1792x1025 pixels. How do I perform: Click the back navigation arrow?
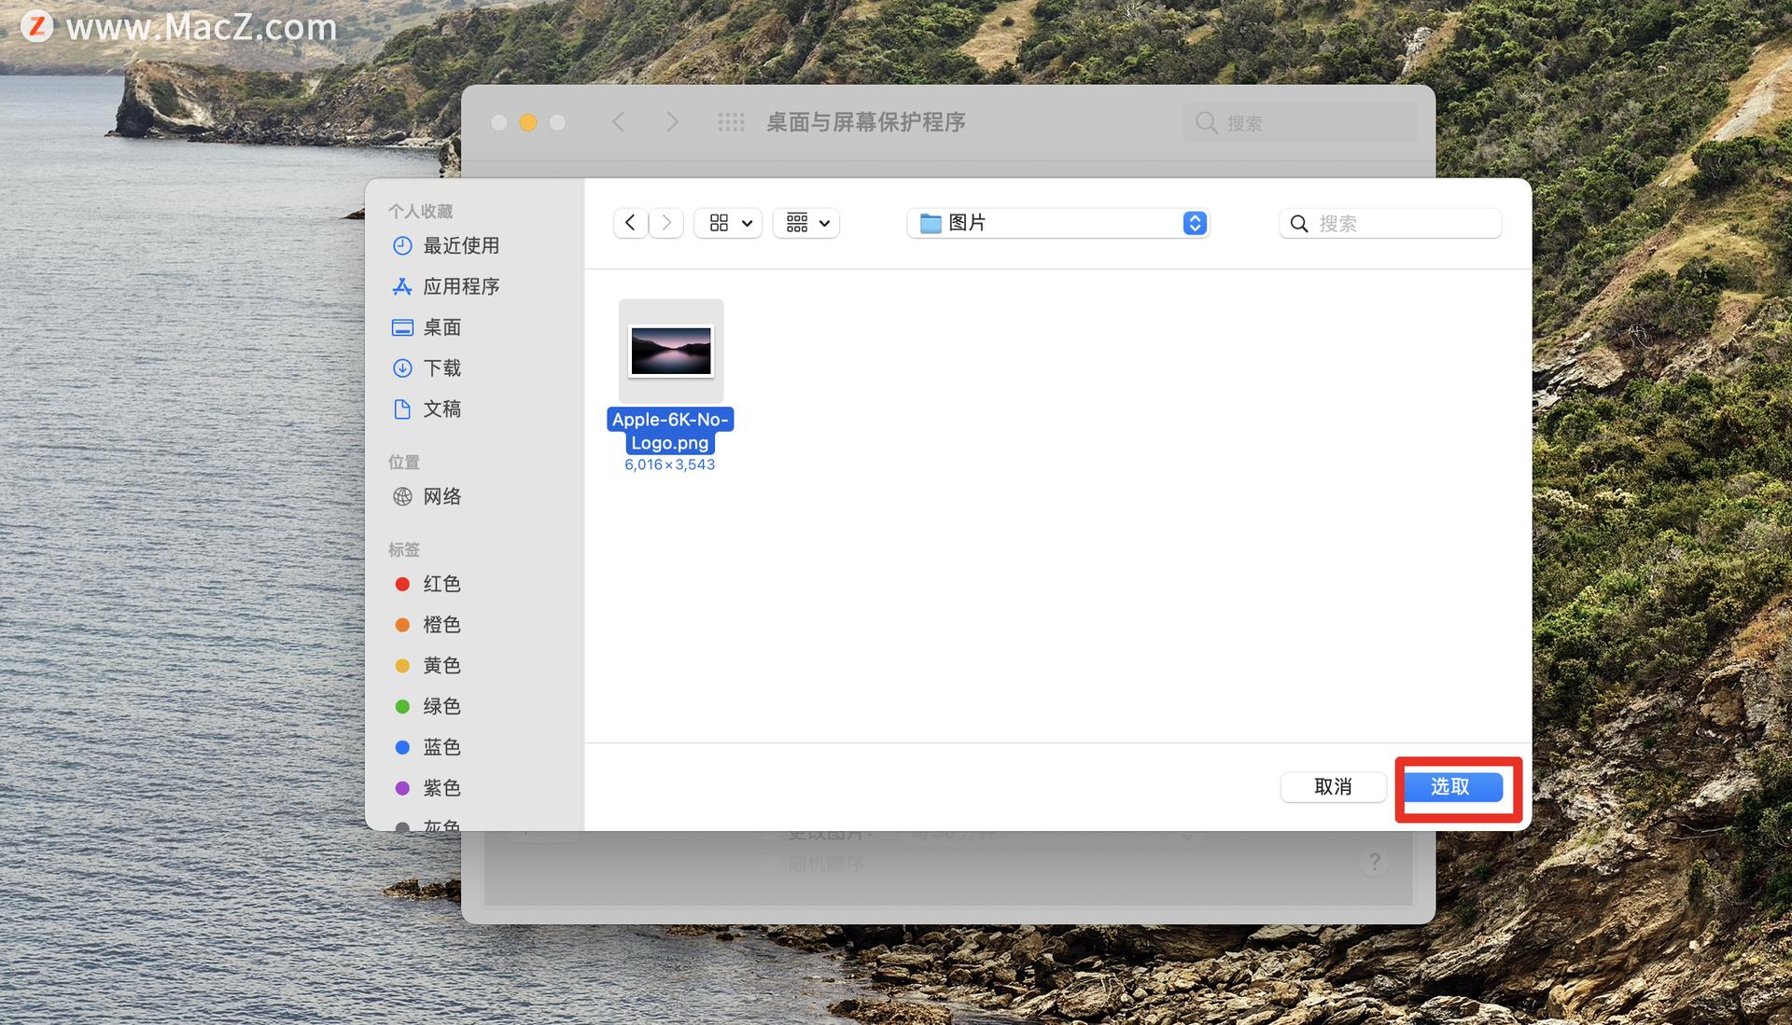pyautogui.click(x=630, y=222)
